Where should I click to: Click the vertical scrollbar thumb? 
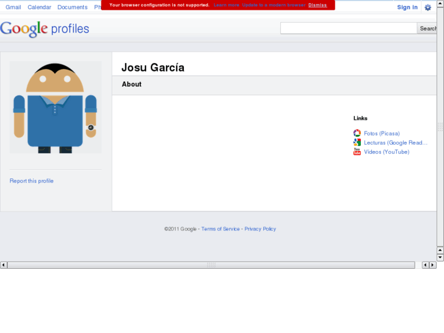click(x=440, y=127)
